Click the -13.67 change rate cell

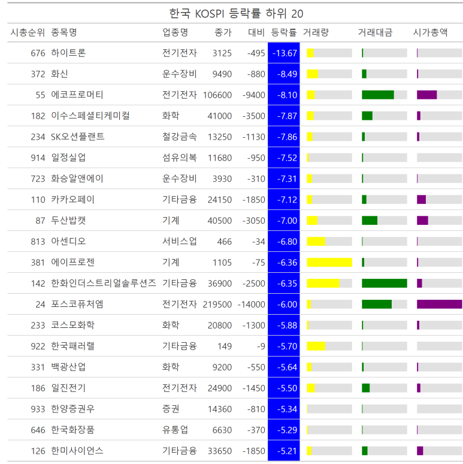(284, 53)
